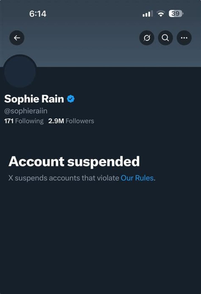Tap the profile name Sophie Rain
This screenshot has height=294, width=201.
33,99
